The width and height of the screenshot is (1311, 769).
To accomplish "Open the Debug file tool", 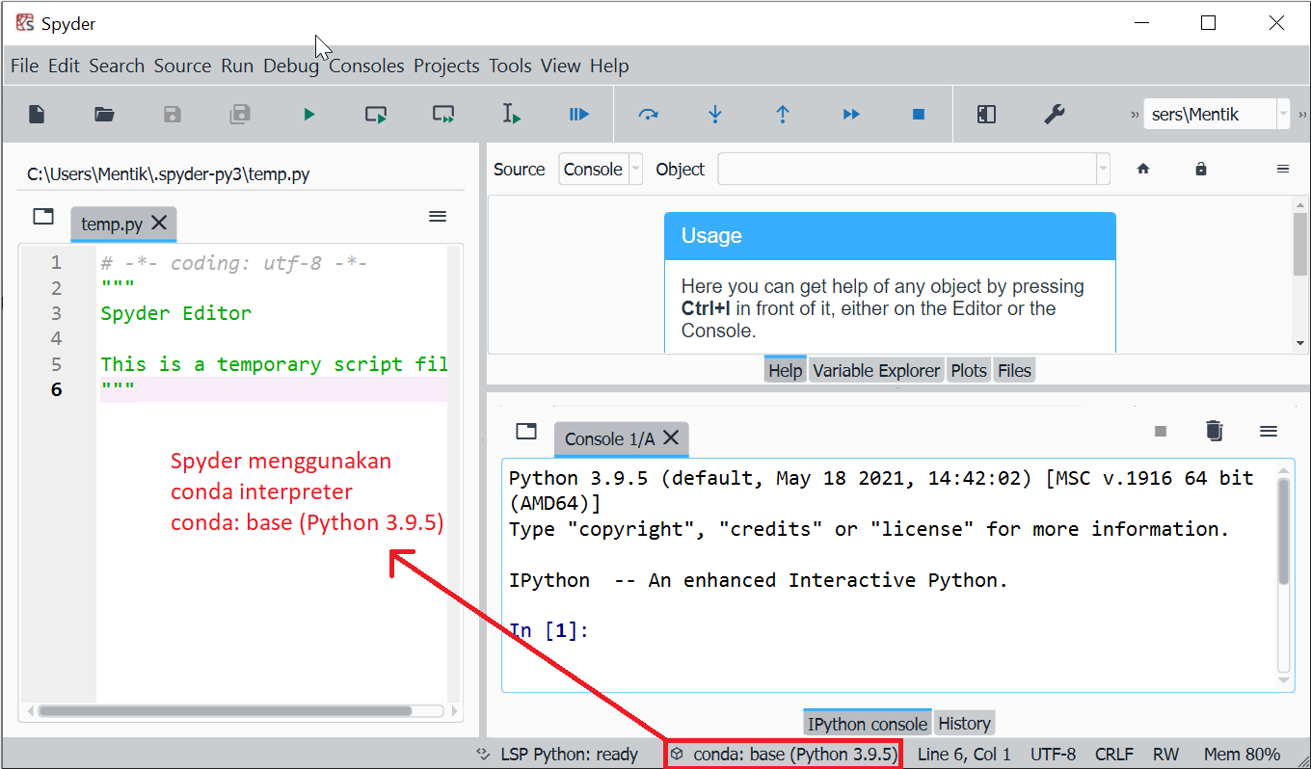I will click(578, 114).
